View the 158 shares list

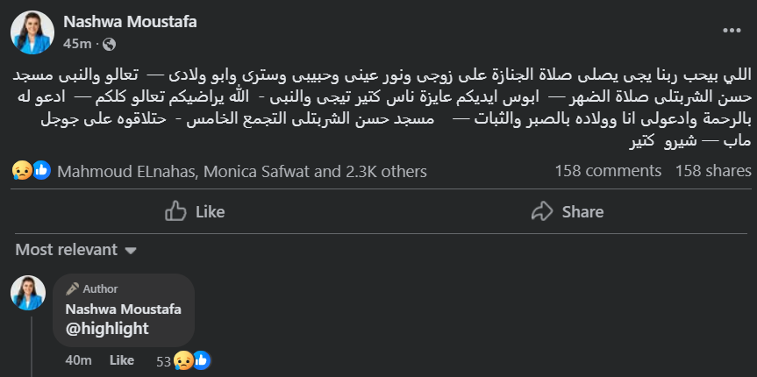coord(713,172)
